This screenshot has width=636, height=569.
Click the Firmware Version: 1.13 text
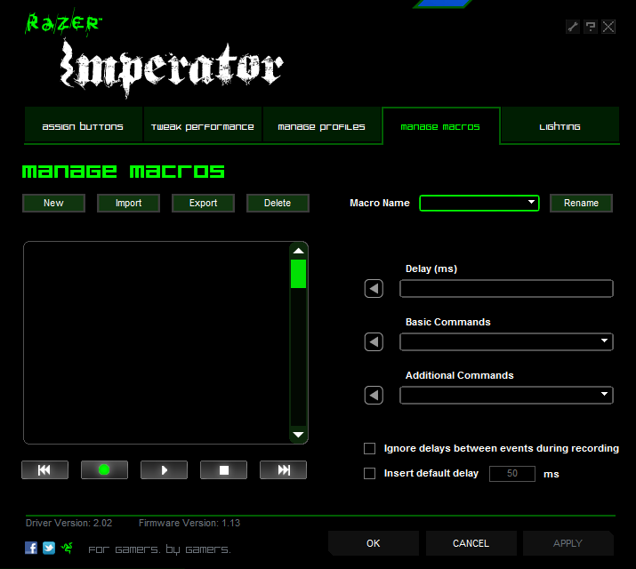coord(189,523)
